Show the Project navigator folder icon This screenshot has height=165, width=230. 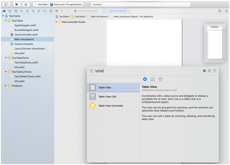tap(4, 11)
